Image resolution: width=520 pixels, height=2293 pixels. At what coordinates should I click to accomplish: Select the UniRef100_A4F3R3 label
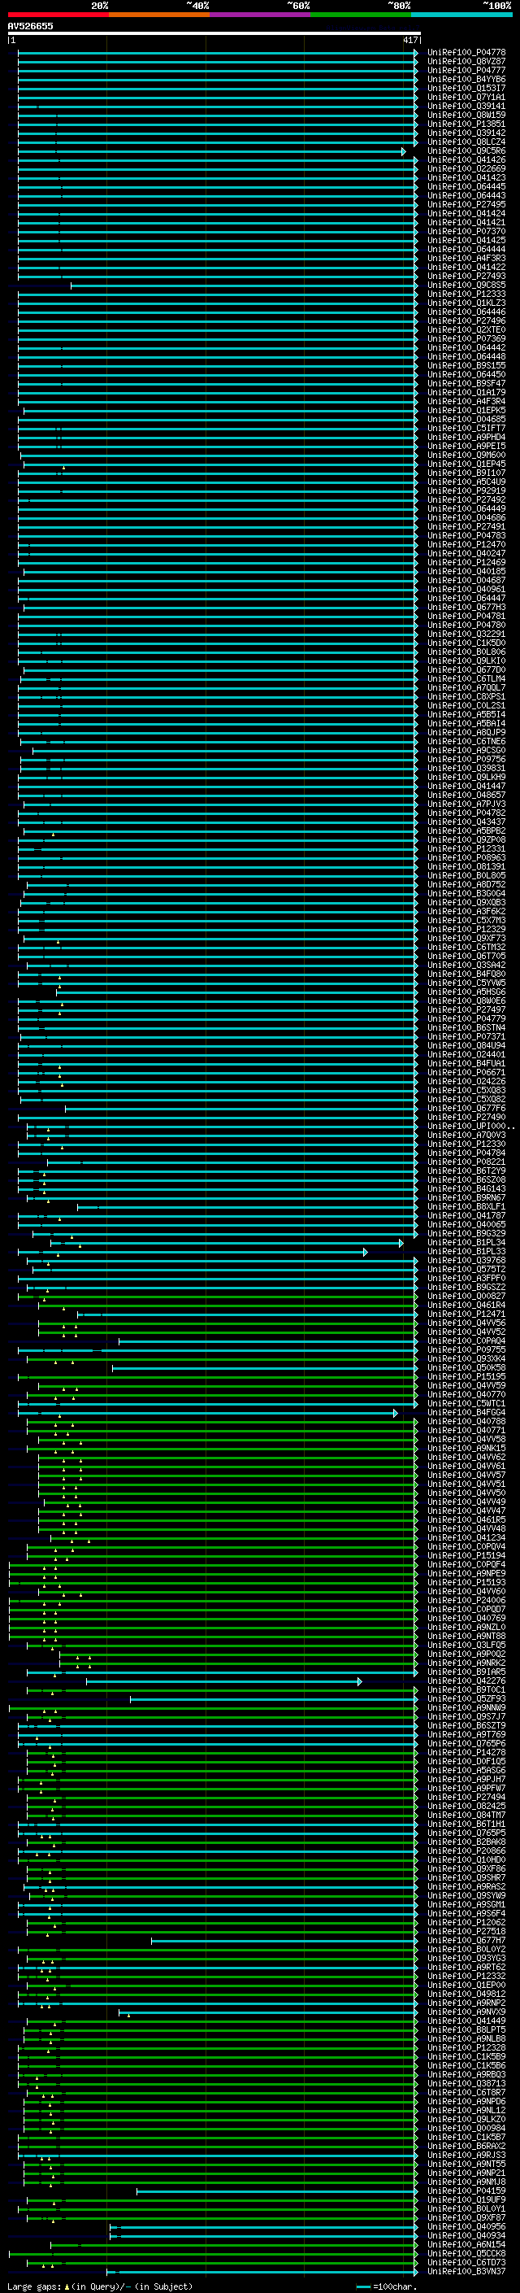(466, 258)
